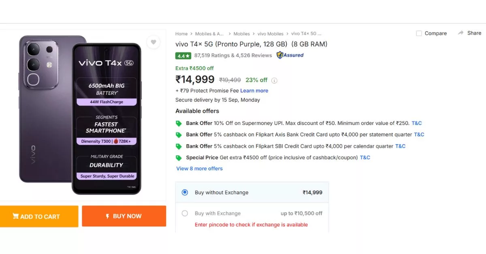The height and width of the screenshot is (254, 486).
Task: Click the Flipkart Assured badge
Action: click(x=290, y=55)
